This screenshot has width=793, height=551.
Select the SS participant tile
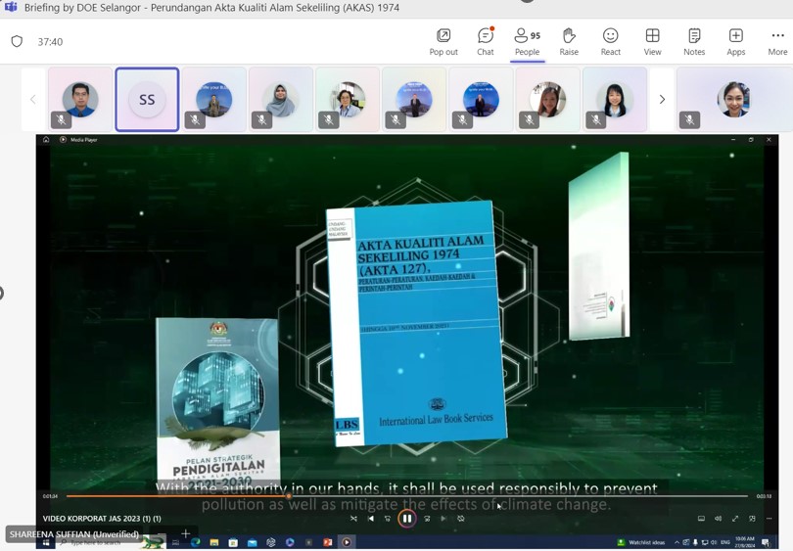(147, 100)
